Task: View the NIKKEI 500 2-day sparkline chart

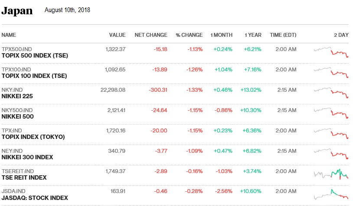Action: [331, 113]
